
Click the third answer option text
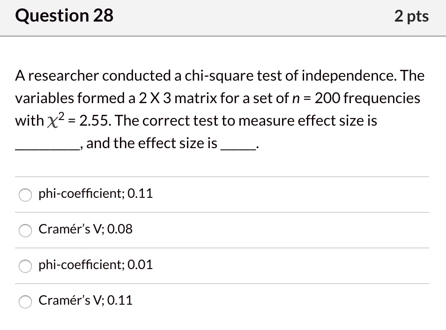click(96, 265)
